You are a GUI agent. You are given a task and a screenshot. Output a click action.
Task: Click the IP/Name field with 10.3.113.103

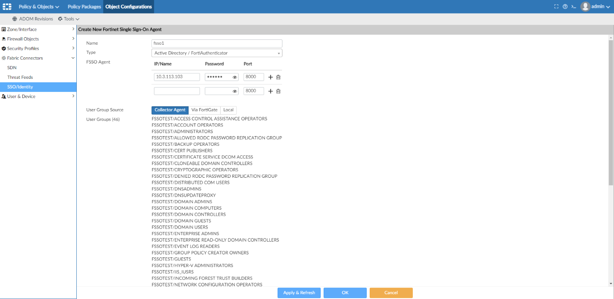tap(177, 77)
